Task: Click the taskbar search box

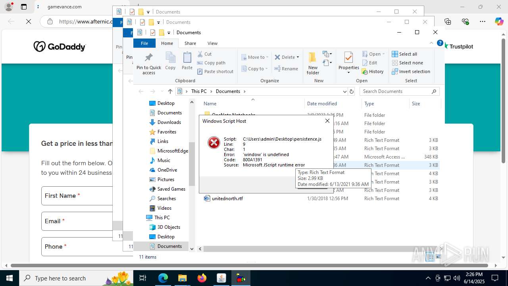Action: tap(75, 278)
